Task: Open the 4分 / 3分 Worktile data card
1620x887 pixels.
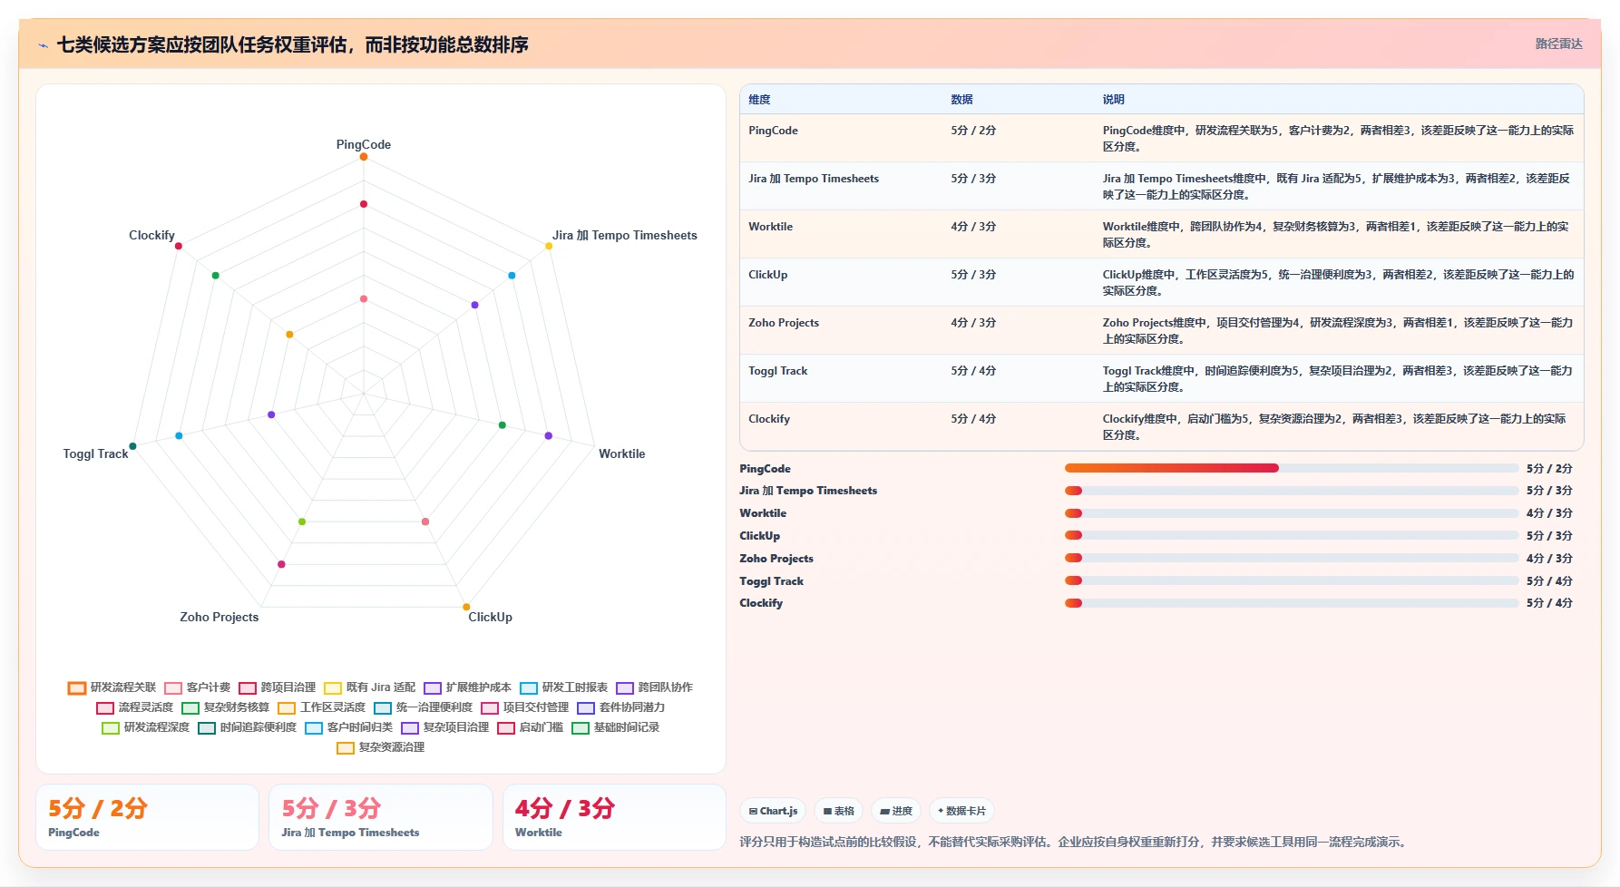Action: pyautogui.click(x=614, y=817)
